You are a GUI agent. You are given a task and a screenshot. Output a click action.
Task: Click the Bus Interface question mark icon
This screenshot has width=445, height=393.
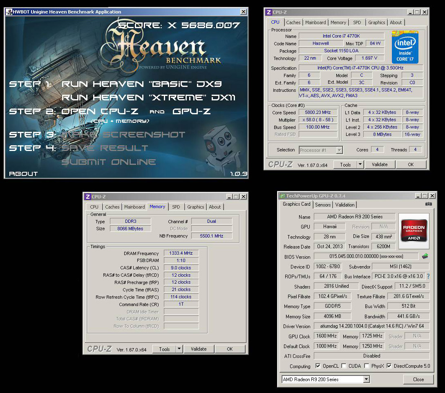(x=428, y=276)
